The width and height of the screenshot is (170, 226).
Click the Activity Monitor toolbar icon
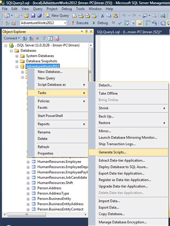pyautogui.click(x=163, y=15)
